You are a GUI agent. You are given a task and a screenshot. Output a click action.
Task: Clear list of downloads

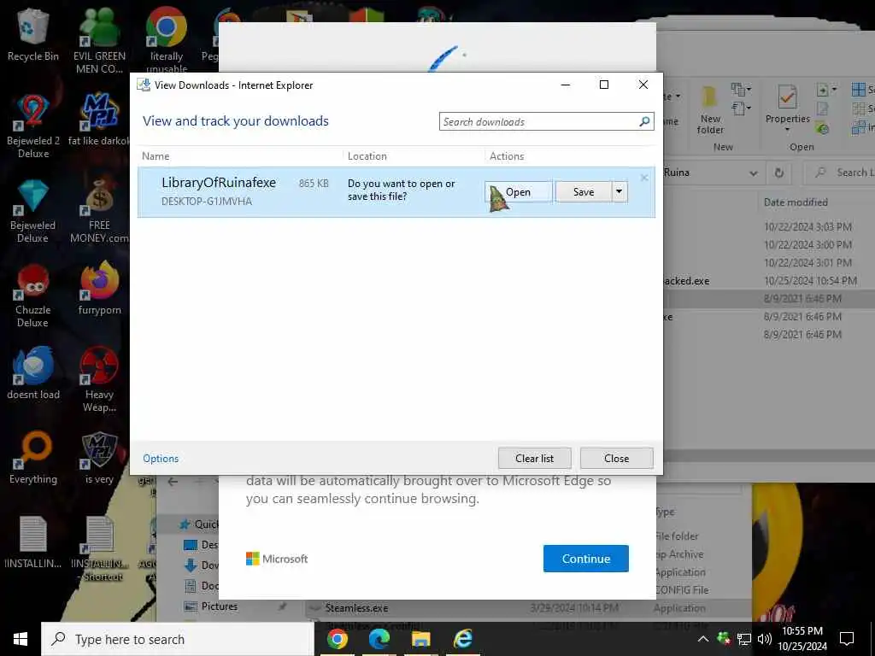coord(535,459)
